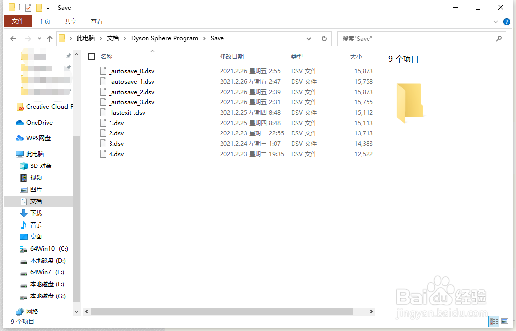Open Creative Cloud Files in the sidebar
Screen dimensions: 516x331
click(44, 107)
